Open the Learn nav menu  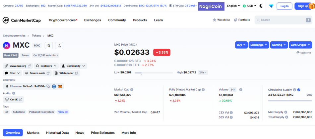point(158,20)
